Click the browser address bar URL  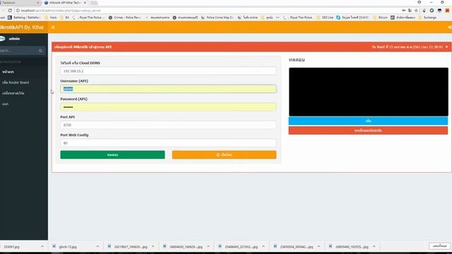click(x=61, y=11)
